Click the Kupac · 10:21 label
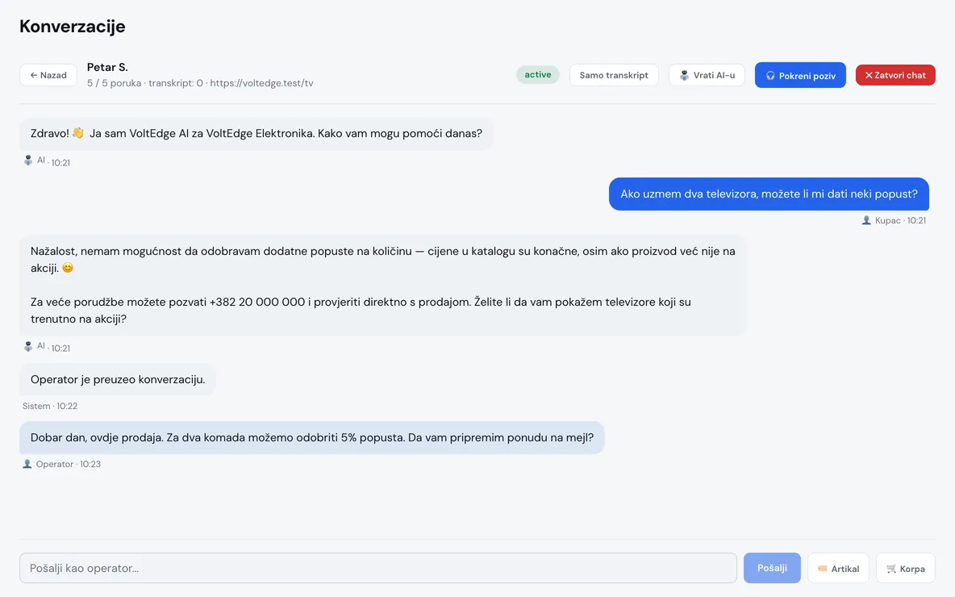955x597 pixels. pyautogui.click(x=900, y=220)
